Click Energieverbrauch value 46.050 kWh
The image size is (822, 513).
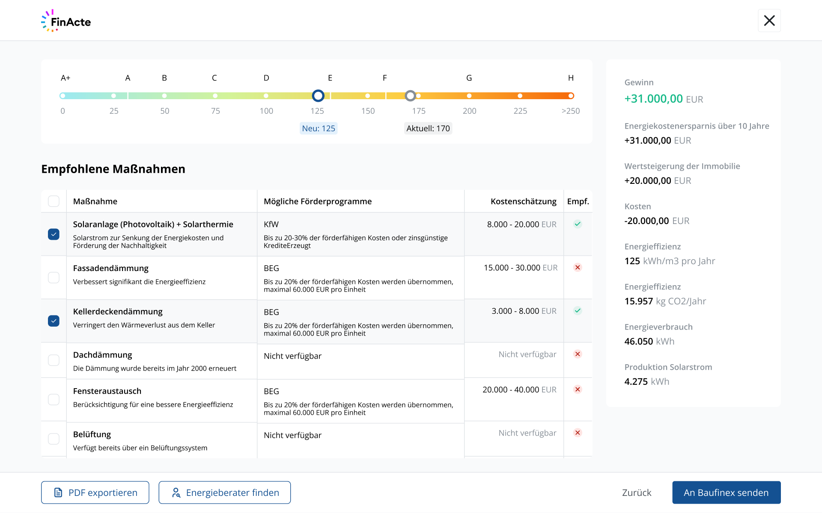(x=649, y=341)
